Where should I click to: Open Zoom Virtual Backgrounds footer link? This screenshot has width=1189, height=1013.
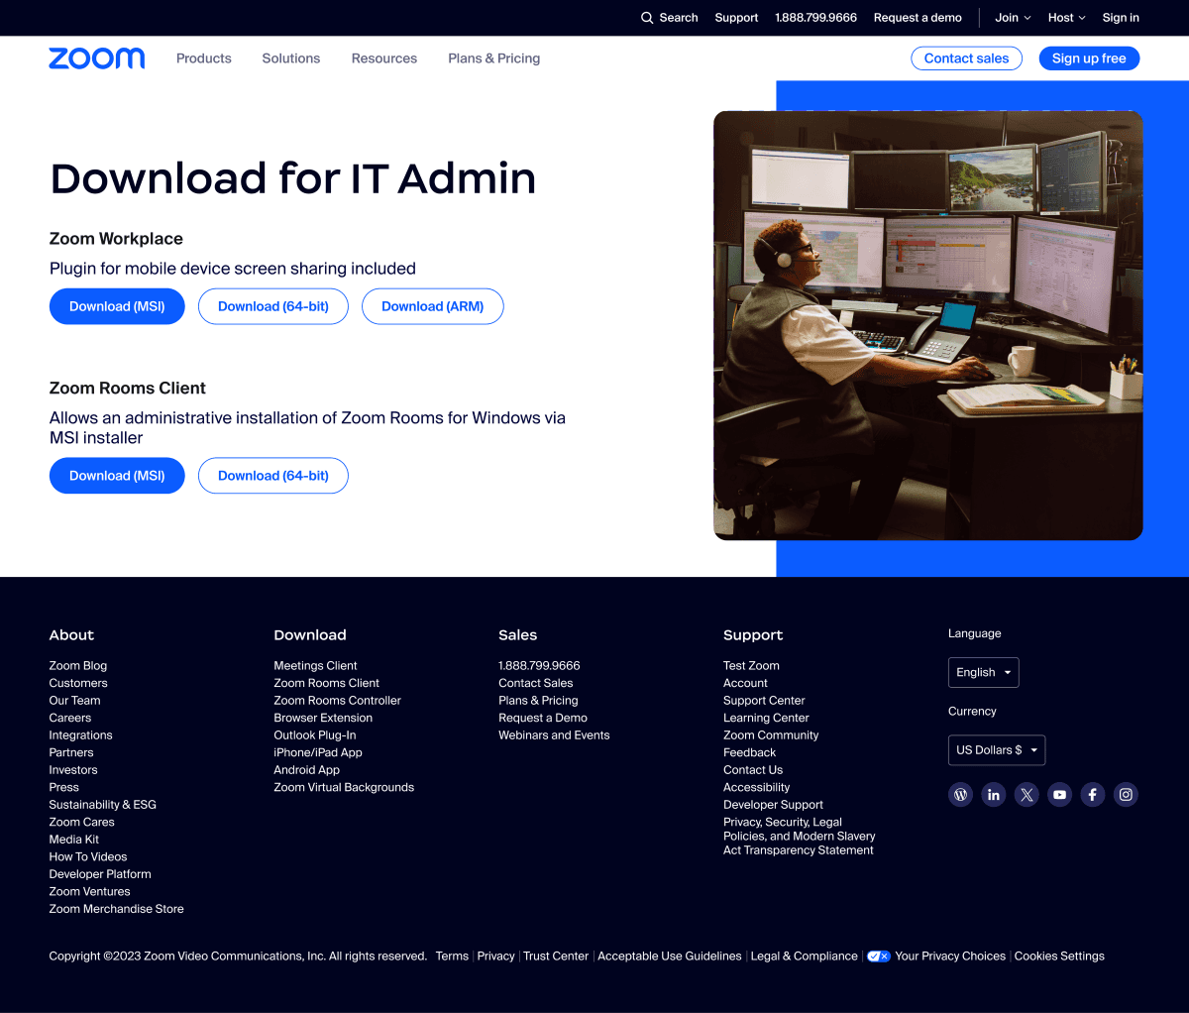[344, 787]
